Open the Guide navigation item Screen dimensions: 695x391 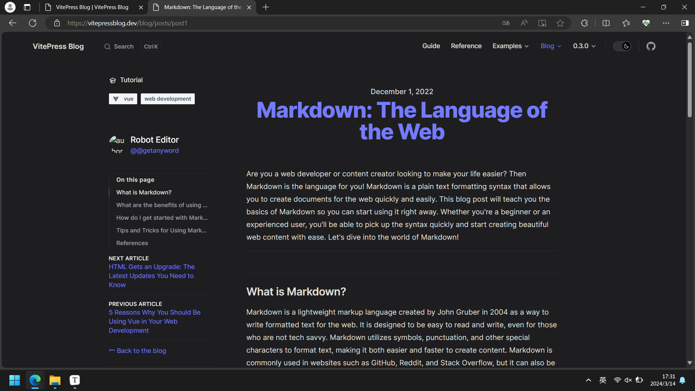tap(431, 46)
